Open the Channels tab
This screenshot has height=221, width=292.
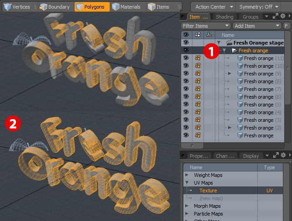[x=225, y=156]
